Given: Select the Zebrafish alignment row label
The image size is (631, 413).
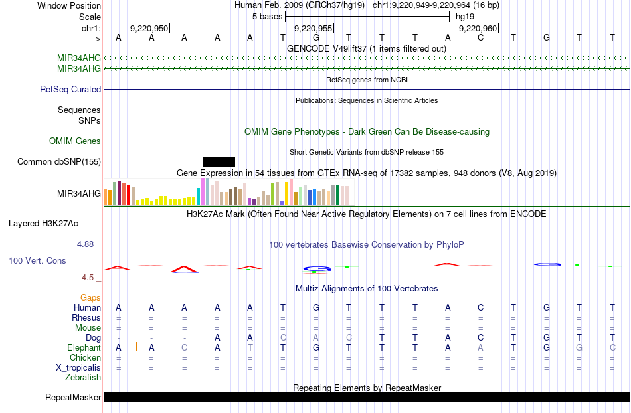Looking at the screenshot, I should click(83, 377).
